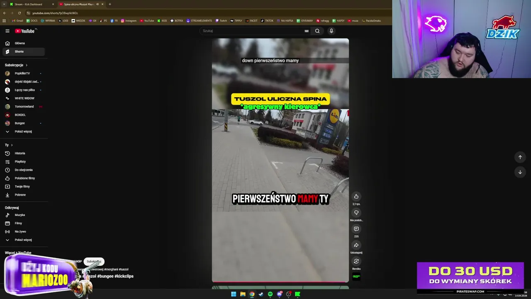The image size is (531, 299).
Task: Open Spotify from the taskbar
Action: pos(270,294)
